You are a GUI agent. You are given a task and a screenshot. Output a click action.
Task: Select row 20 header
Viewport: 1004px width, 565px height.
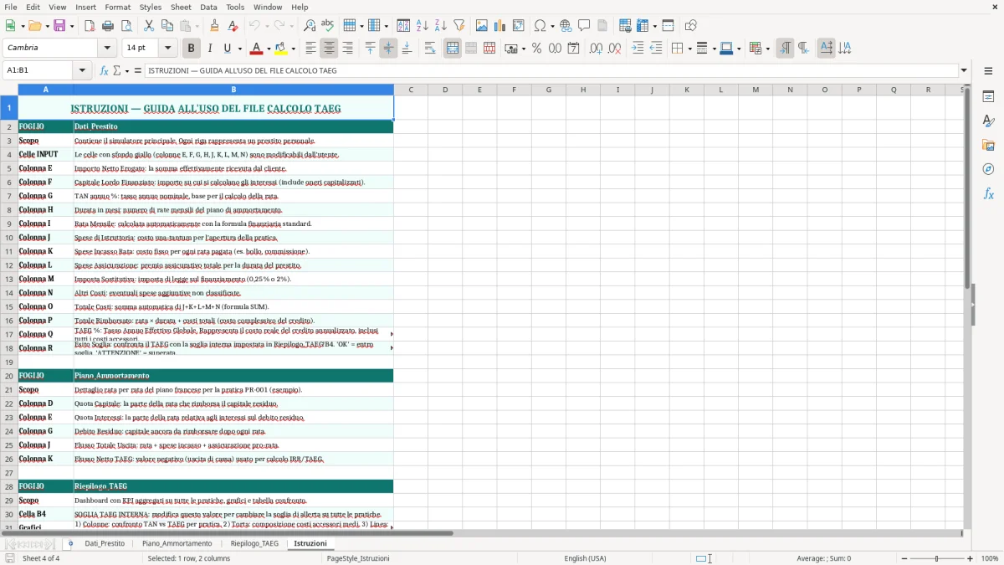tap(9, 376)
